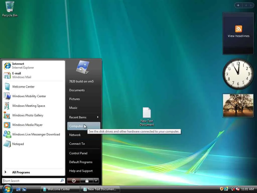Viewport: 257px width, 193px height.
Task: Launch Windows Mobility Center
Action: (34, 96)
